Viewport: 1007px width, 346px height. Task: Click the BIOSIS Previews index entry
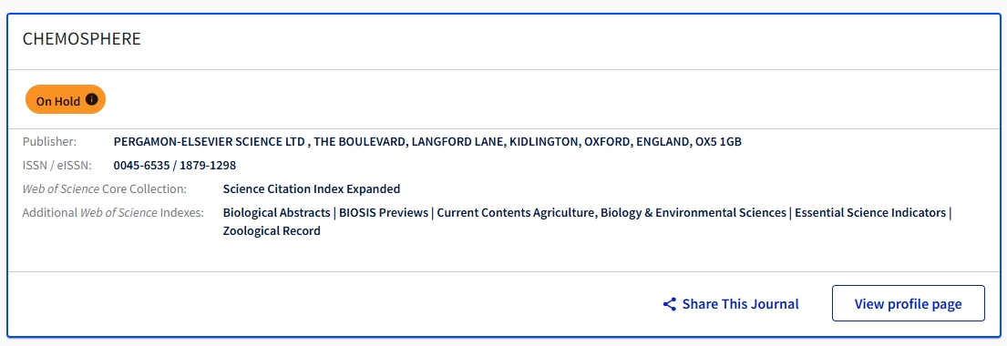coord(384,212)
